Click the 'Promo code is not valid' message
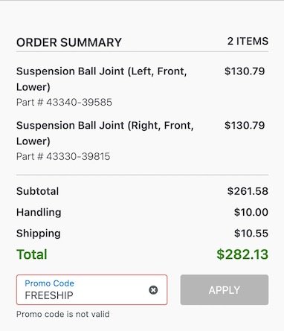The height and width of the screenshot is (331, 284). coord(63,314)
